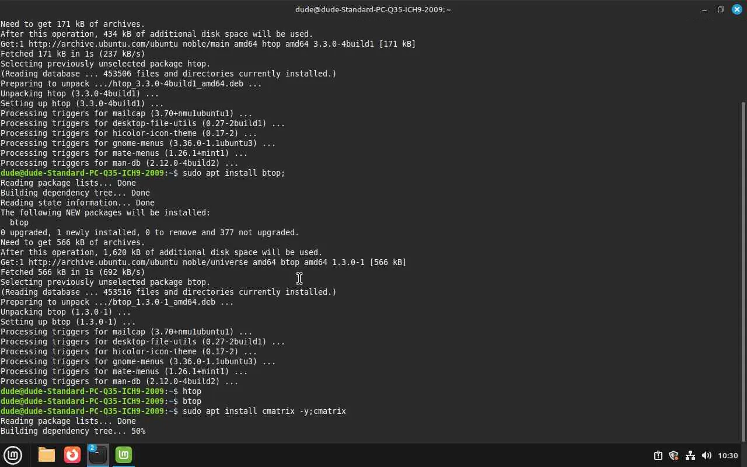Launch the Files folder from the panel
Viewport: 747px width, 467px height.
click(x=47, y=455)
